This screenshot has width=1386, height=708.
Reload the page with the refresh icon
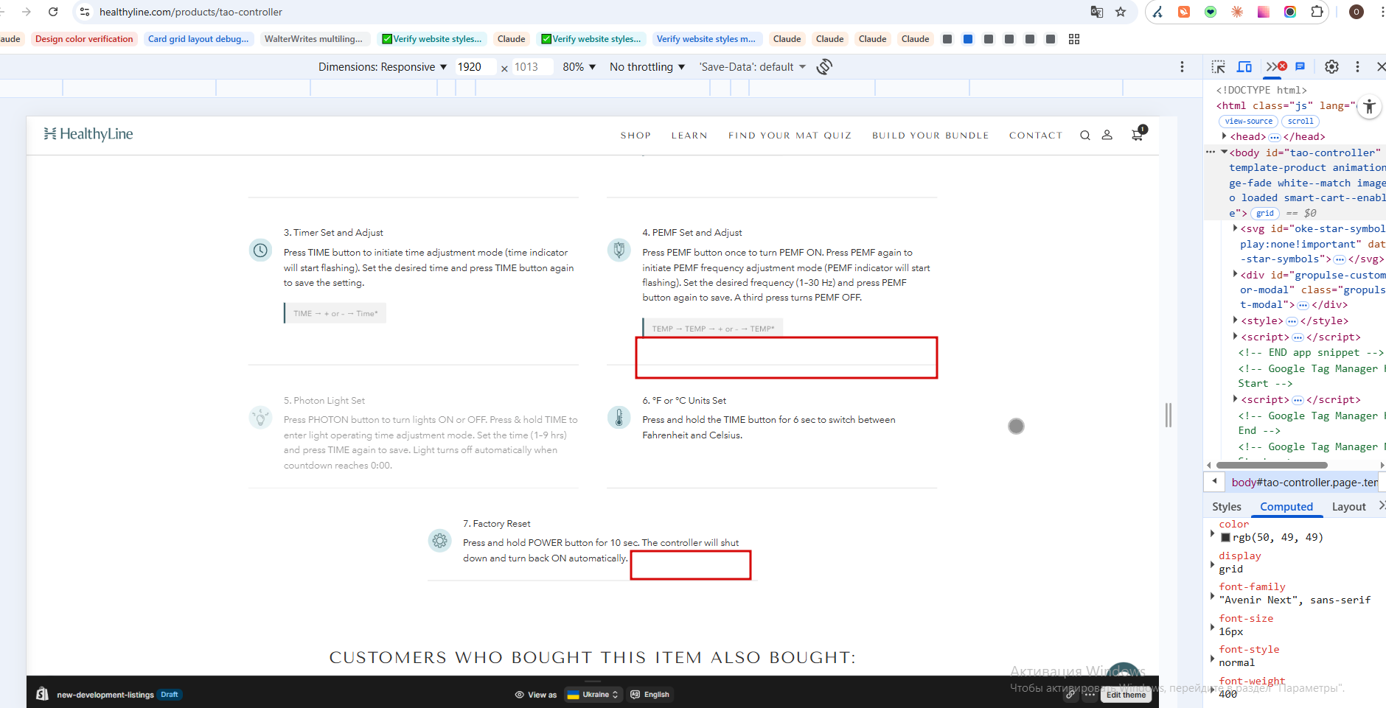point(53,12)
